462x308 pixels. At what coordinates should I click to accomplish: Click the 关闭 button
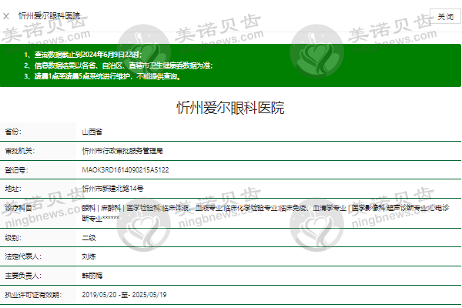(x=445, y=16)
